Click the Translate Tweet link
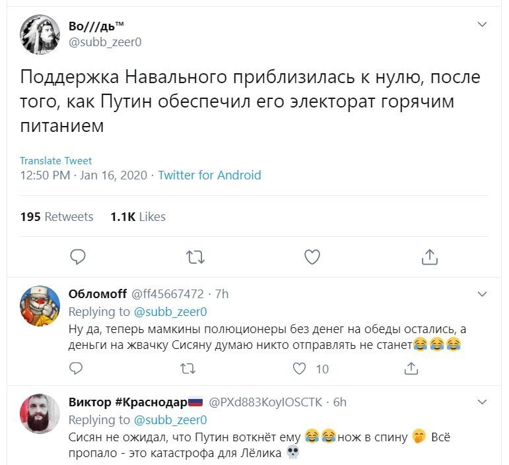509x465 pixels. [x=56, y=160]
